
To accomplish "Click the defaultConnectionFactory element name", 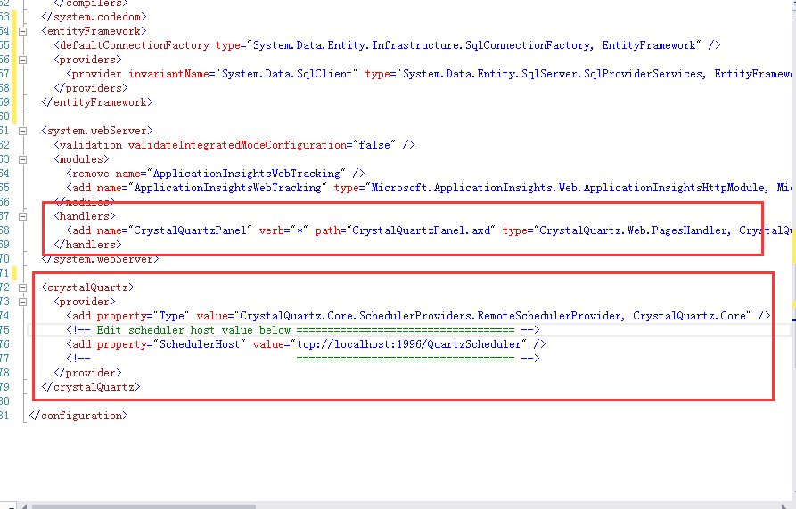I will (135, 45).
